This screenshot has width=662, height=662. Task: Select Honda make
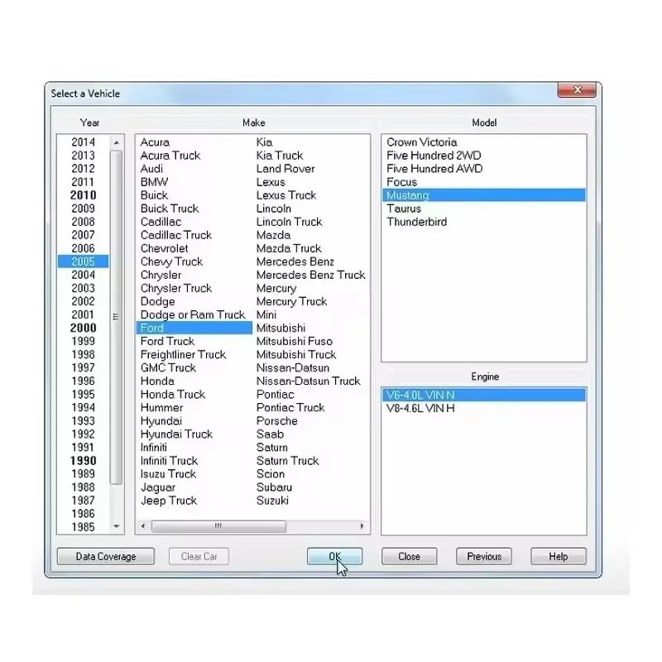coord(157,381)
